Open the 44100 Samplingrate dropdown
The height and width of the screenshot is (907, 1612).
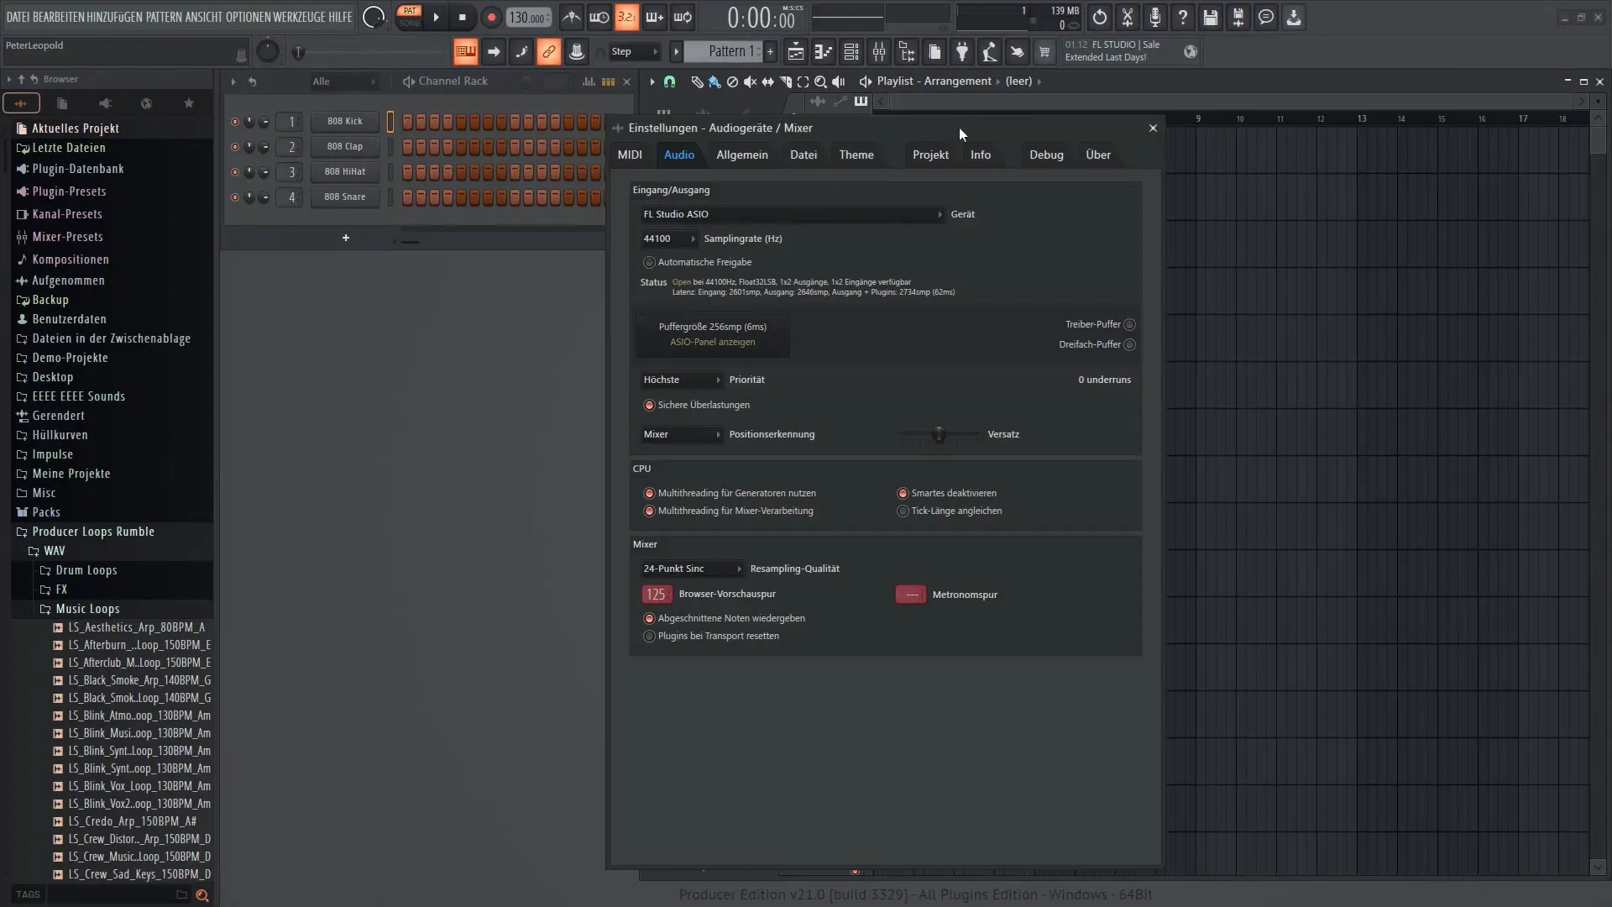point(669,239)
